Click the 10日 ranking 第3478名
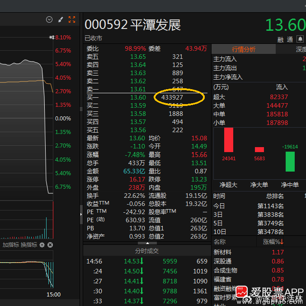Viewport: 306px width, 306px height. pyautogui.click(x=270, y=232)
